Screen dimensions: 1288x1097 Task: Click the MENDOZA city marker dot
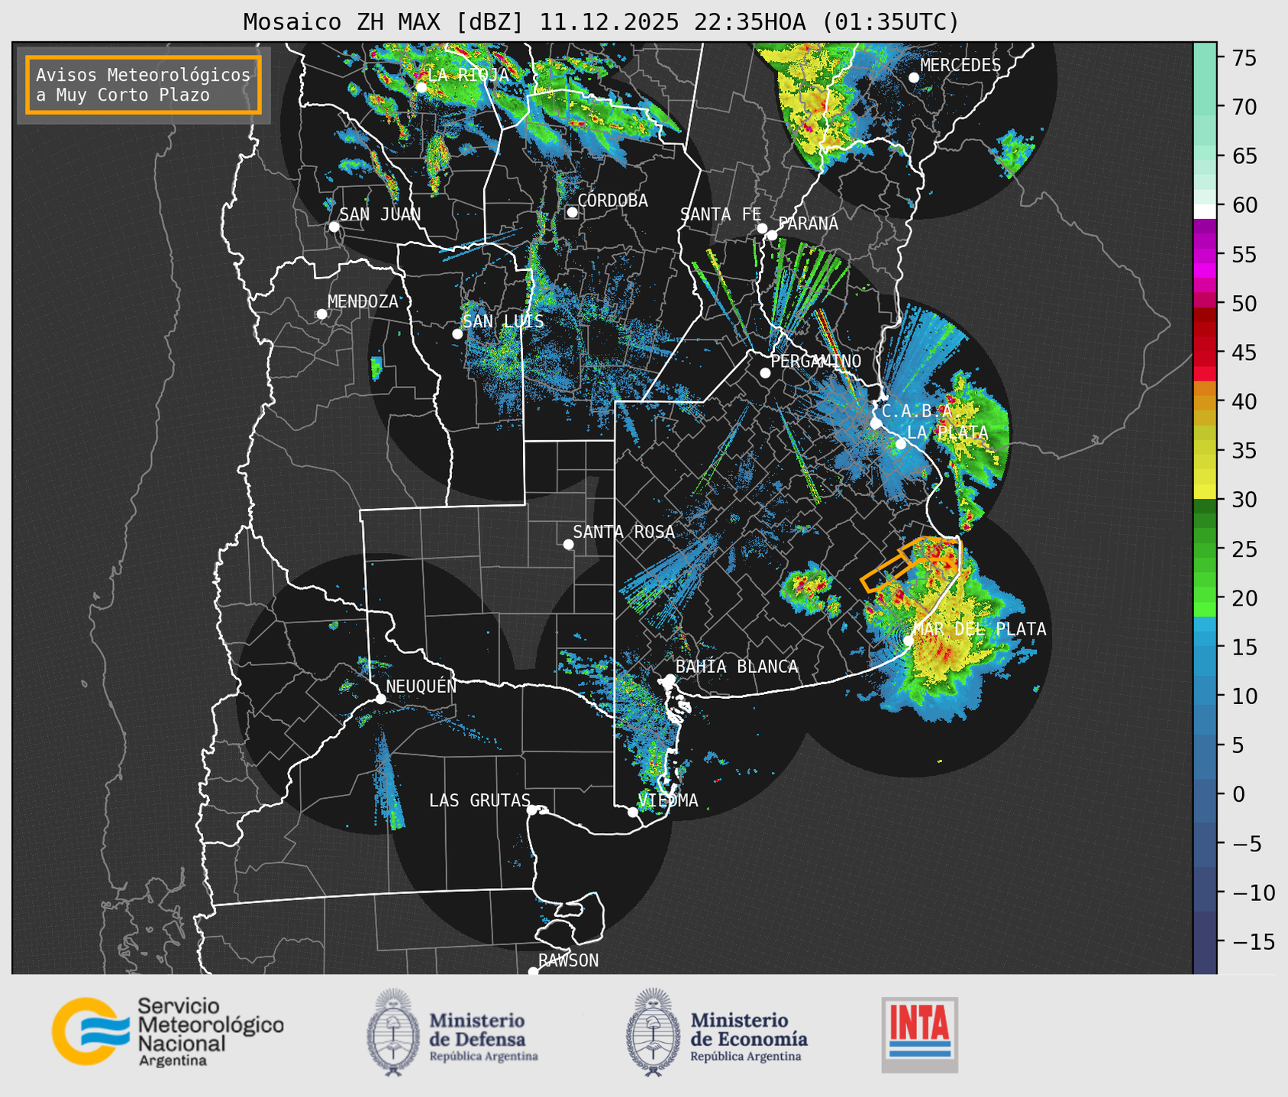point(321,314)
